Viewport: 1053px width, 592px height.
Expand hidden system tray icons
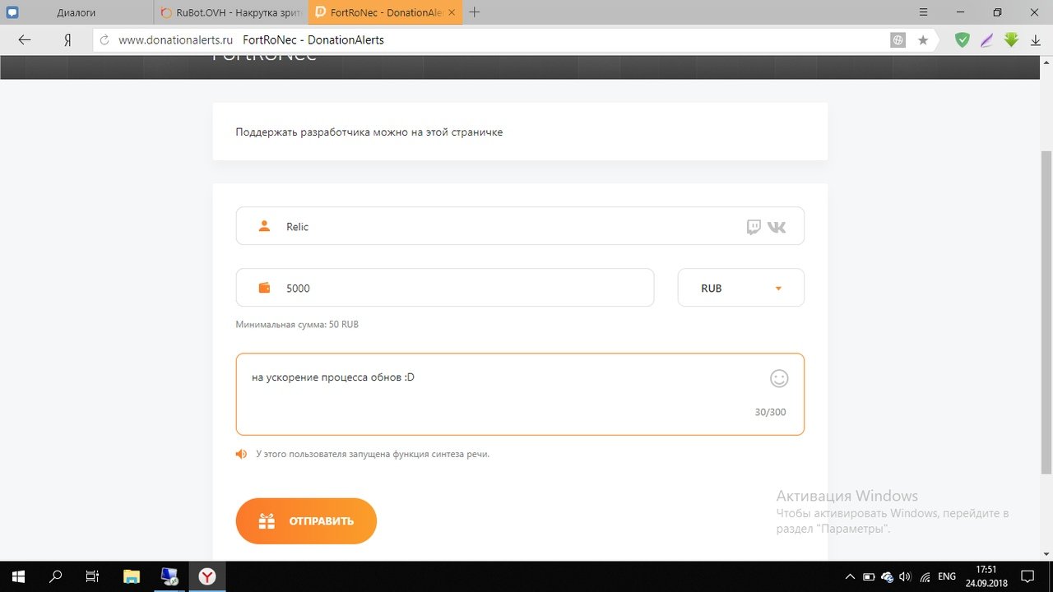pos(849,576)
